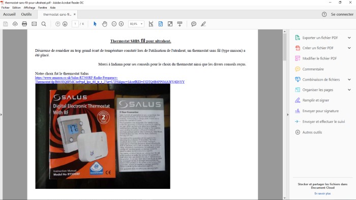The image size is (356, 200).
Task: Open the Affichage menu
Action: [29, 8]
